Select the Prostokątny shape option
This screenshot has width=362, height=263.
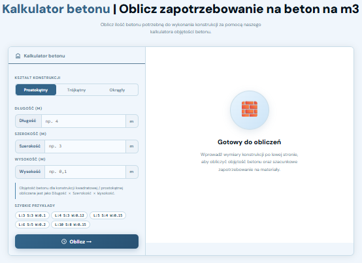tap(36, 90)
